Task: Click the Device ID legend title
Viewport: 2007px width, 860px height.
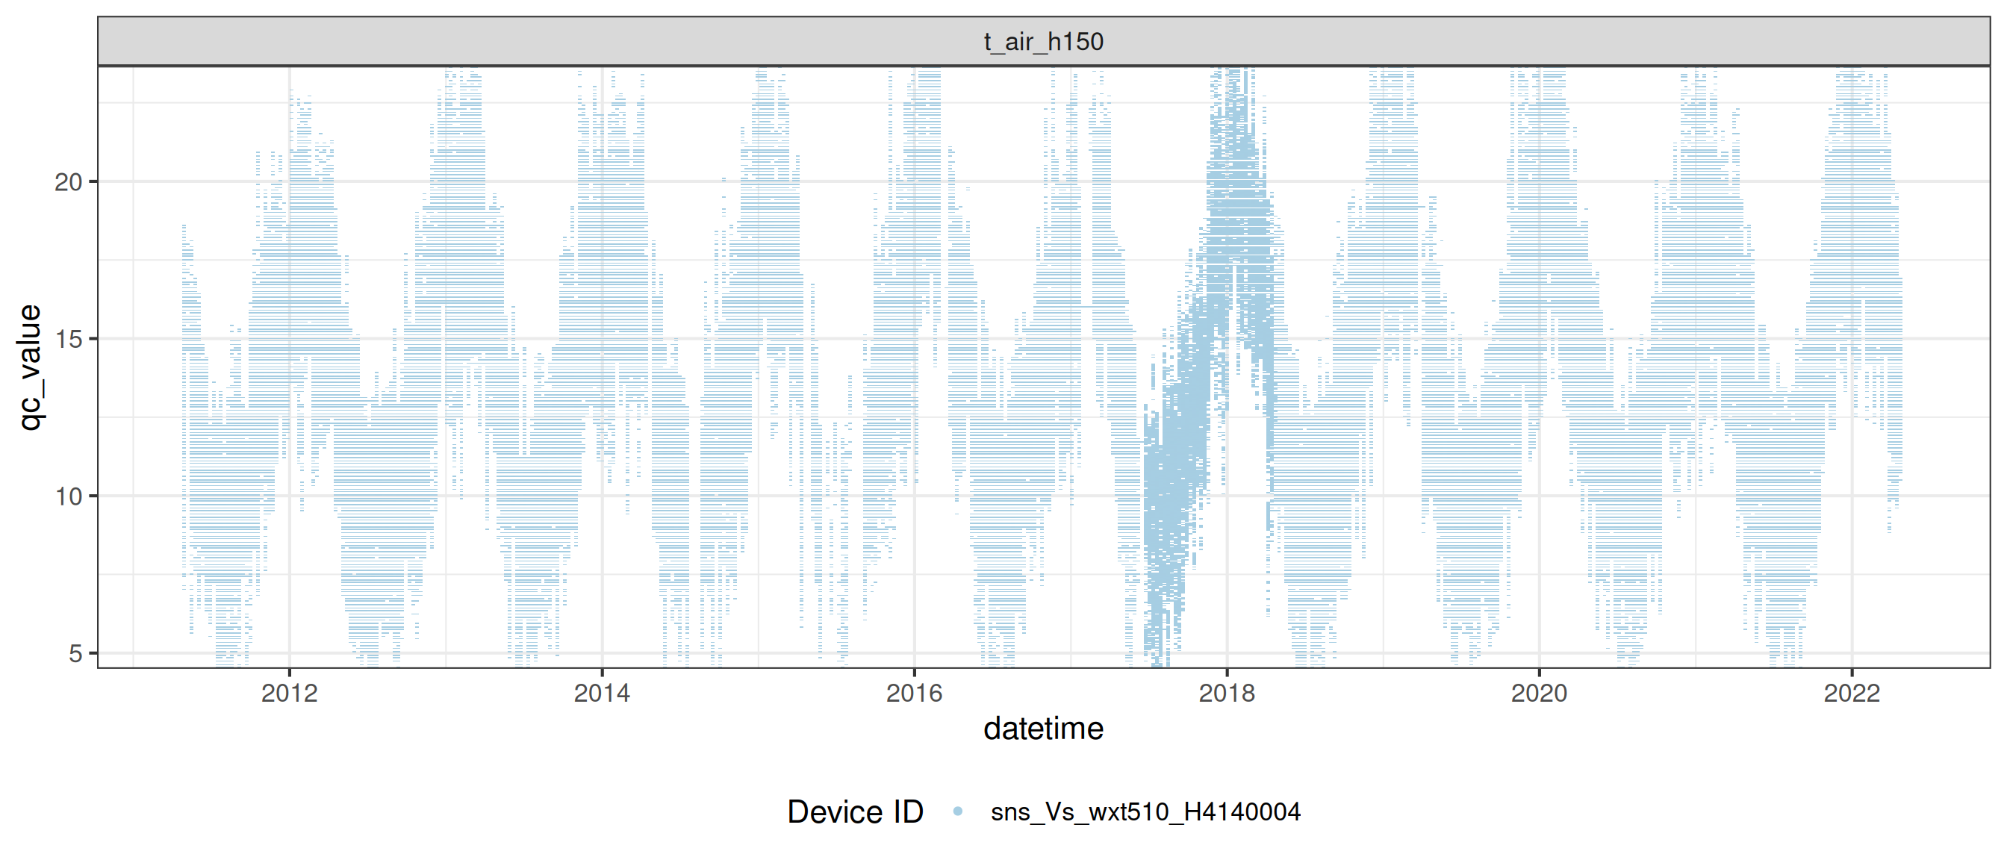Action: pyautogui.click(x=855, y=811)
